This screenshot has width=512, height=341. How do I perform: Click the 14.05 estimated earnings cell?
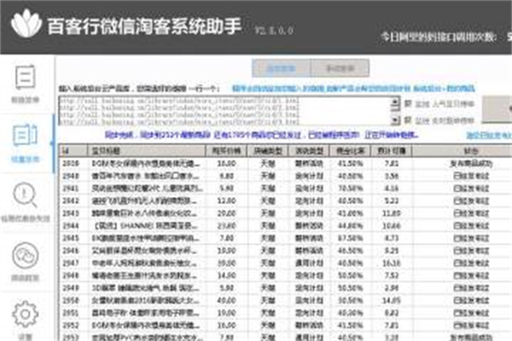pyautogui.click(x=392, y=301)
